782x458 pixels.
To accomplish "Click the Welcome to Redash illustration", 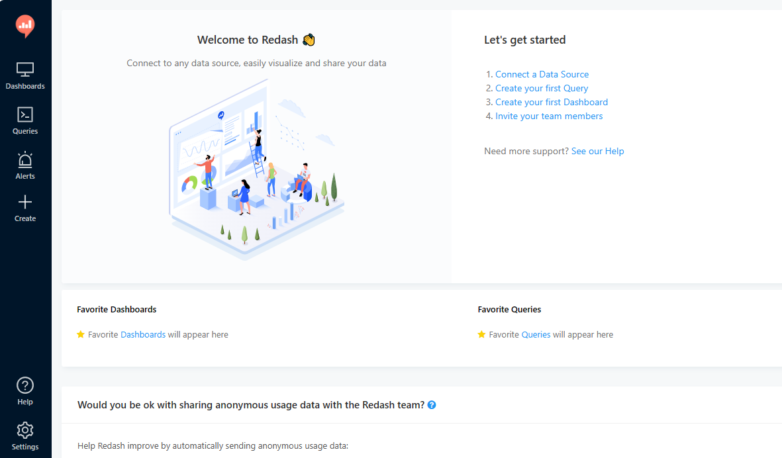I will 256,169.
